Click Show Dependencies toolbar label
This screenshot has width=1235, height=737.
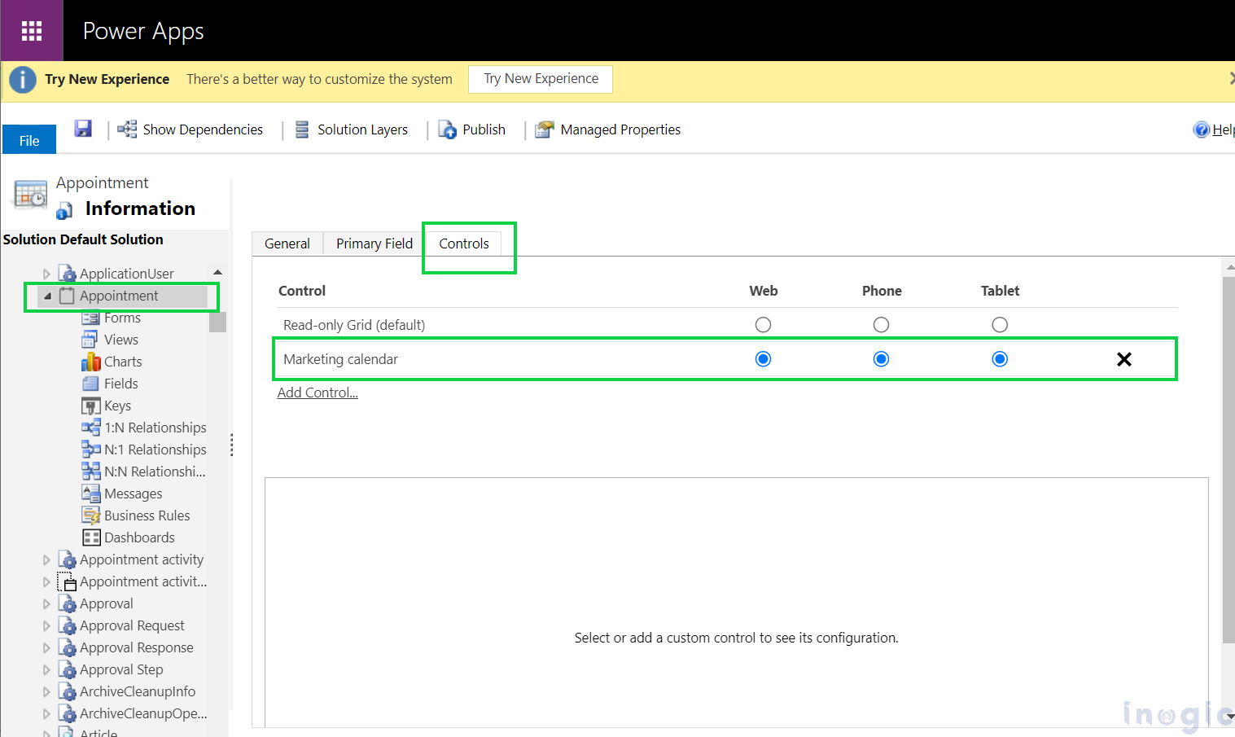(x=203, y=129)
